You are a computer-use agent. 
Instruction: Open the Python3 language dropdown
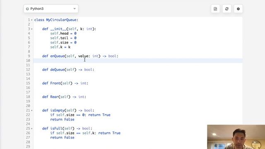[51, 9]
